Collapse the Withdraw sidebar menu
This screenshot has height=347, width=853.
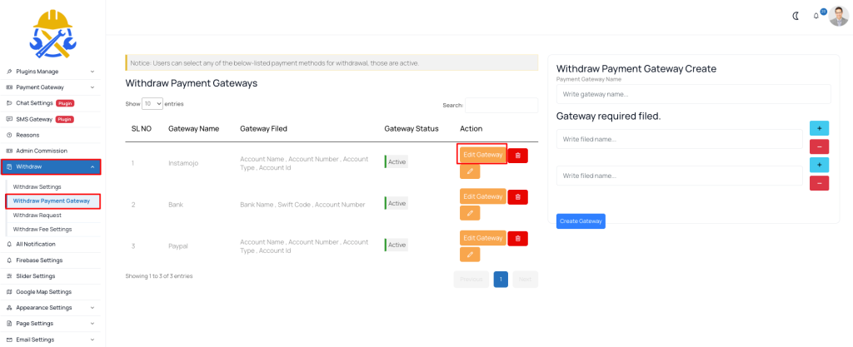coord(51,166)
